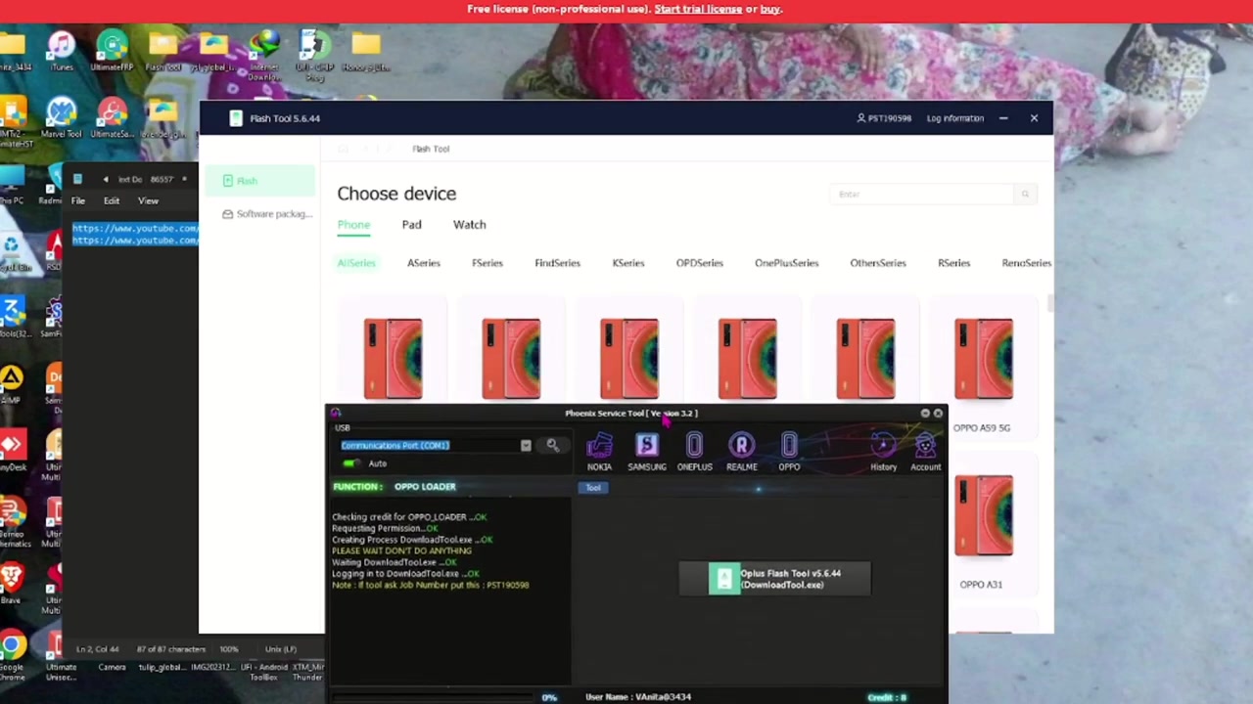This screenshot has height=704, width=1253.
Task: Click the device search input field
Action: tap(921, 195)
